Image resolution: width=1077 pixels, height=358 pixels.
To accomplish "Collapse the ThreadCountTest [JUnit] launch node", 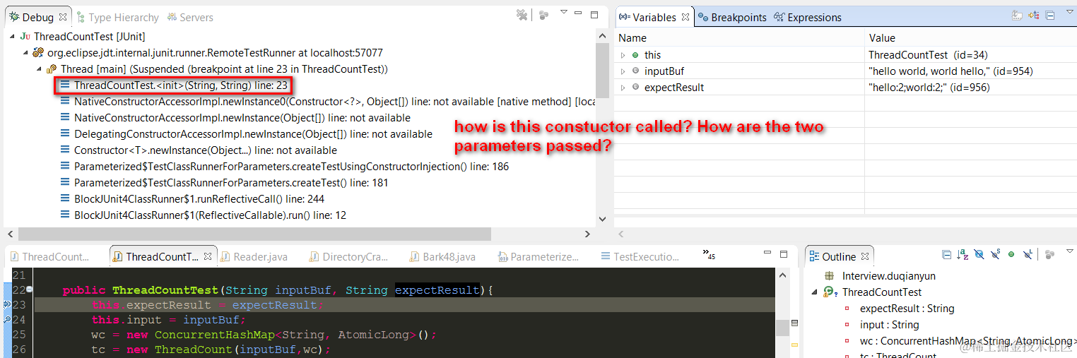I will [x=13, y=36].
